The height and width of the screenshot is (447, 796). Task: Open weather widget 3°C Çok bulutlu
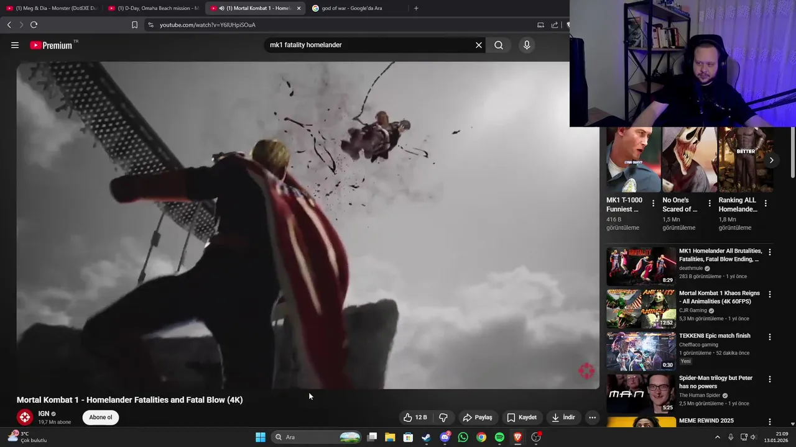26,437
